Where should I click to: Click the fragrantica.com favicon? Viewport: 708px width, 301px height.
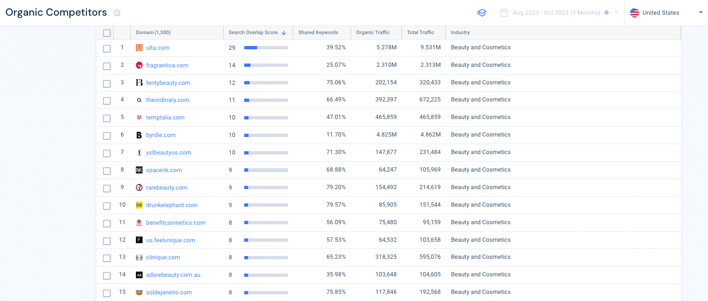pyautogui.click(x=139, y=65)
